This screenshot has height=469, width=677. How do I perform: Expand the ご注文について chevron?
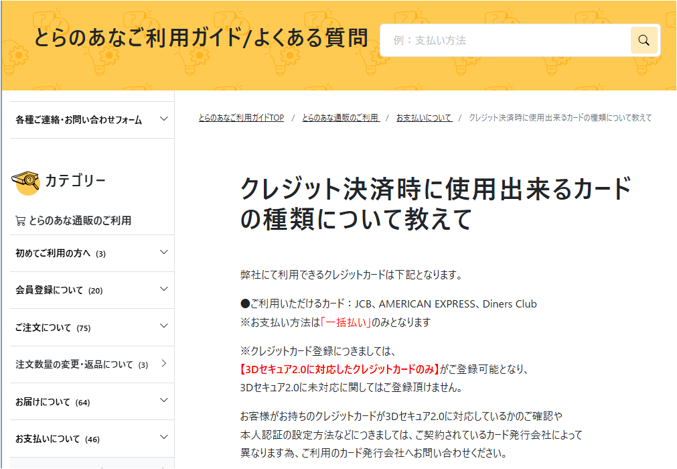pos(164,327)
